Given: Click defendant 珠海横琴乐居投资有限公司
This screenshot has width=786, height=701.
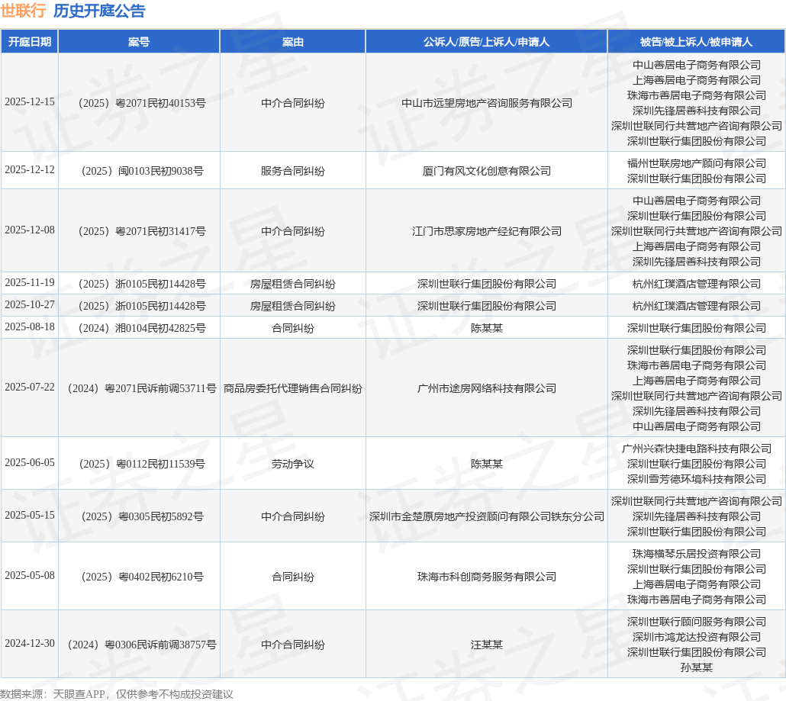Looking at the screenshot, I should coord(697,554).
